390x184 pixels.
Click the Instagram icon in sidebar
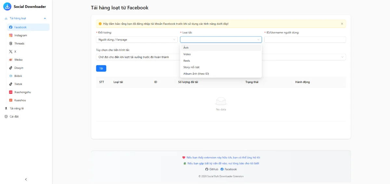click(11, 35)
